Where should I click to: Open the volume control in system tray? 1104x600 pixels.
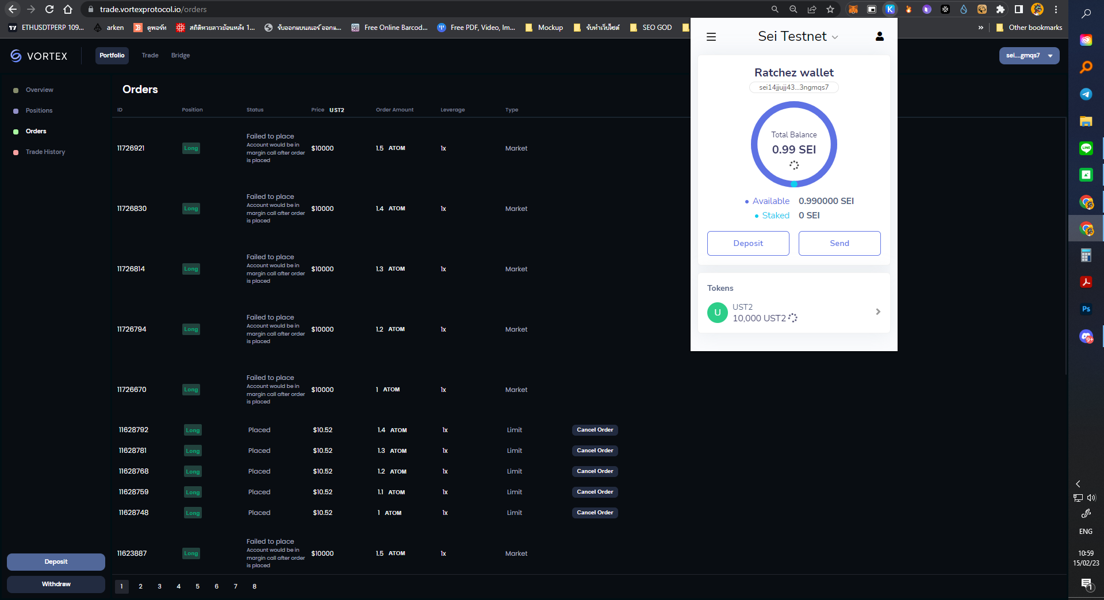(x=1091, y=498)
